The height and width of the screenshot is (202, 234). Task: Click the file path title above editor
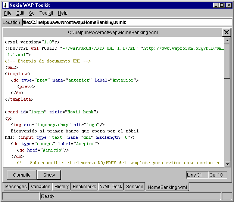coord(113,33)
